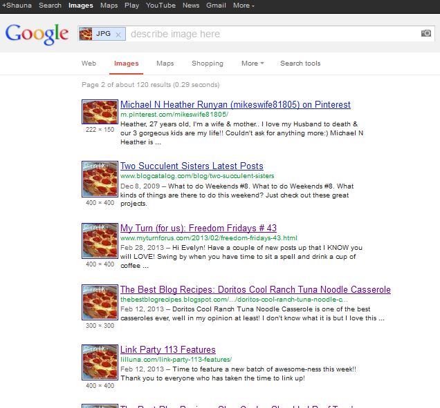
Task: Click the 222 × 150 size label
Action: click(x=100, y=130)
